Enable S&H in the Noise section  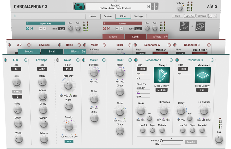(69, 142)
